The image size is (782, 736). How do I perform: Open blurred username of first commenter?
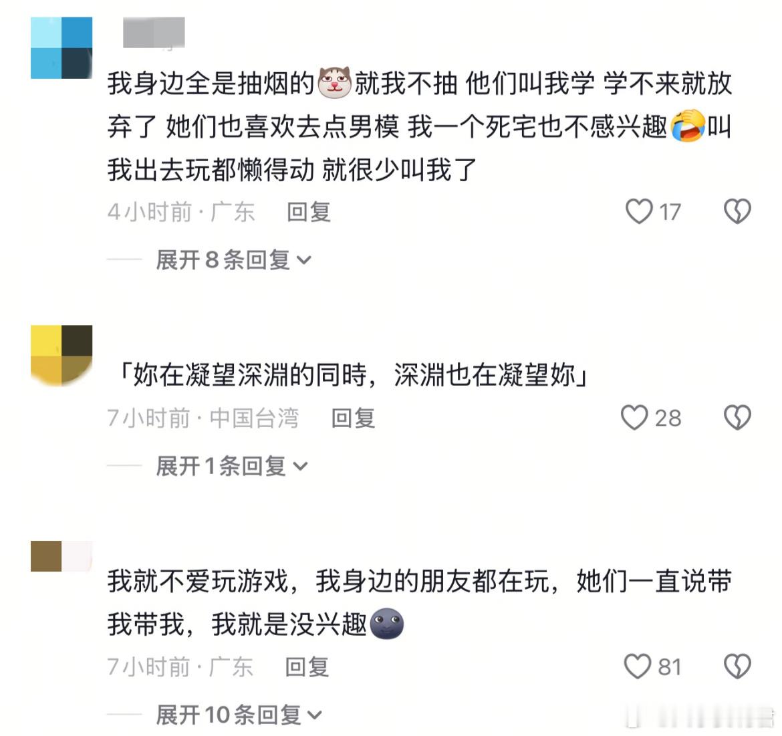(154, 32)
